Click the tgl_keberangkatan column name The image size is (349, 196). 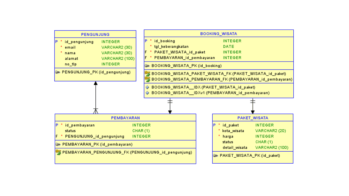tap(172, 47)
